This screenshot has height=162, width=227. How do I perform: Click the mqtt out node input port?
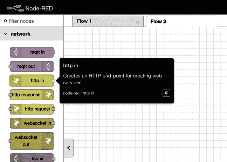[x=10, y=66]
